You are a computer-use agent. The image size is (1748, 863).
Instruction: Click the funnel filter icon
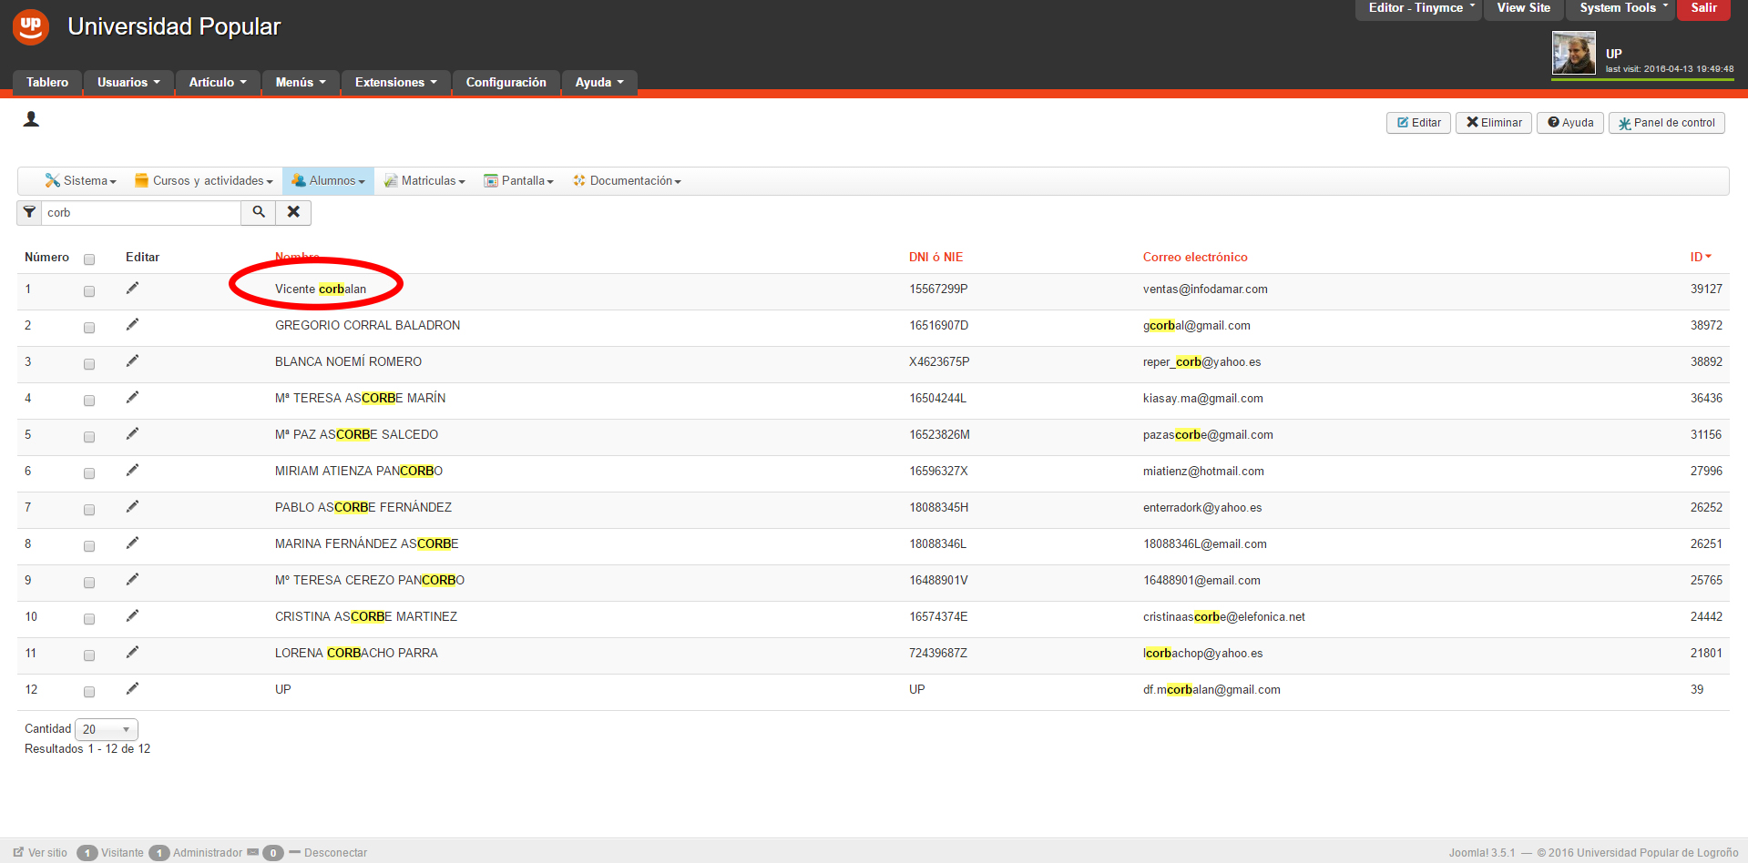[29, 212]
